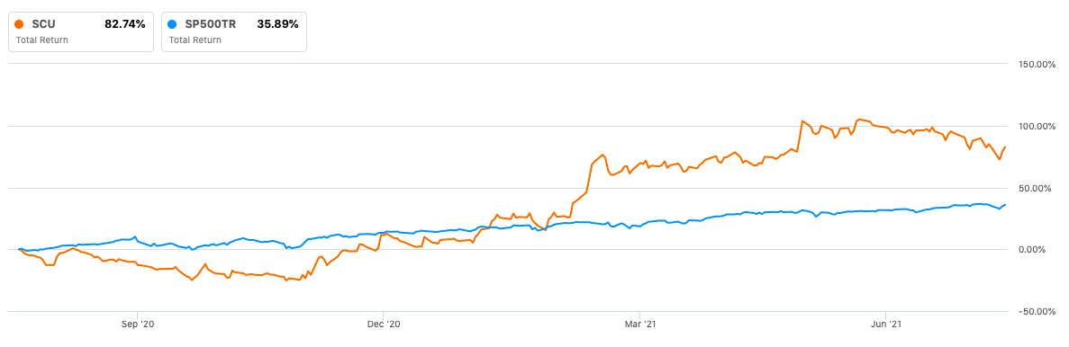1069x347 pixels.
Task: Click the 82.74% SCU return value
Action: pyautogui.click(x=125, y=24)
